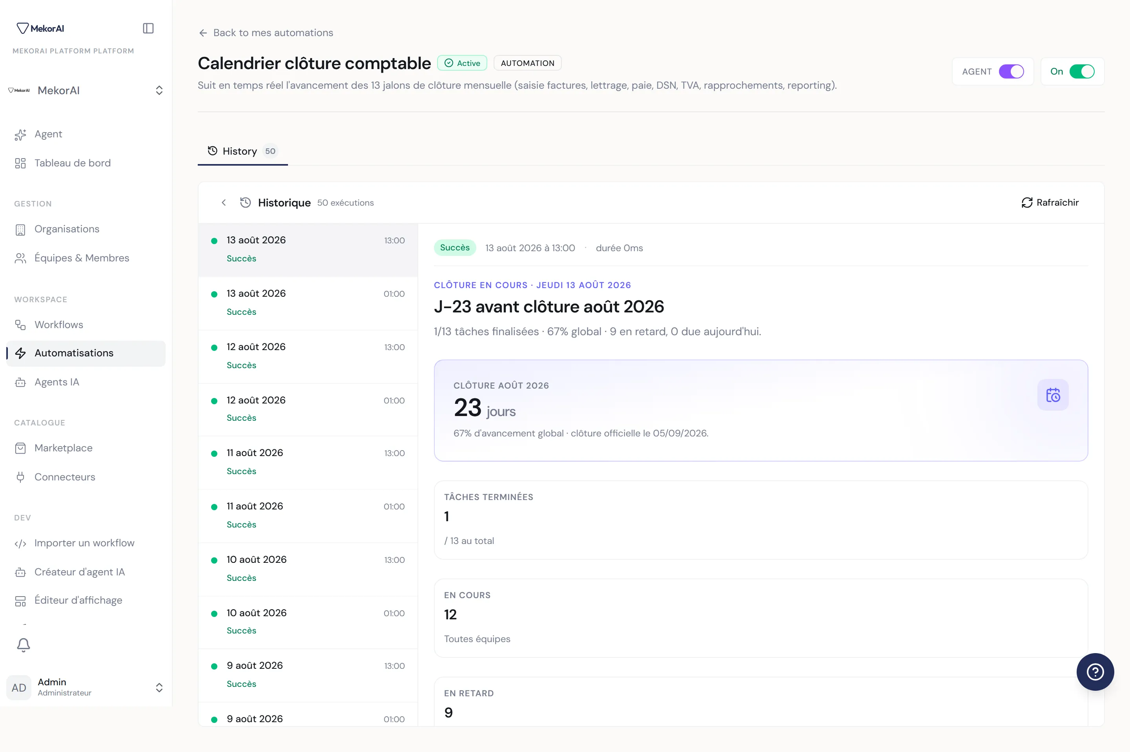Click the J-23 avant clôture août 2026 heading

click(x=549, y=307)
